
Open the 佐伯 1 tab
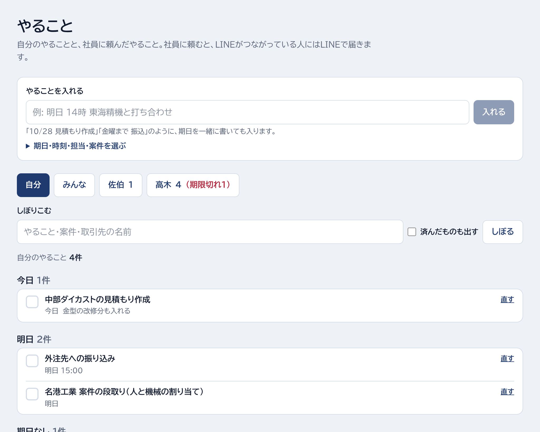coord(121,185)
